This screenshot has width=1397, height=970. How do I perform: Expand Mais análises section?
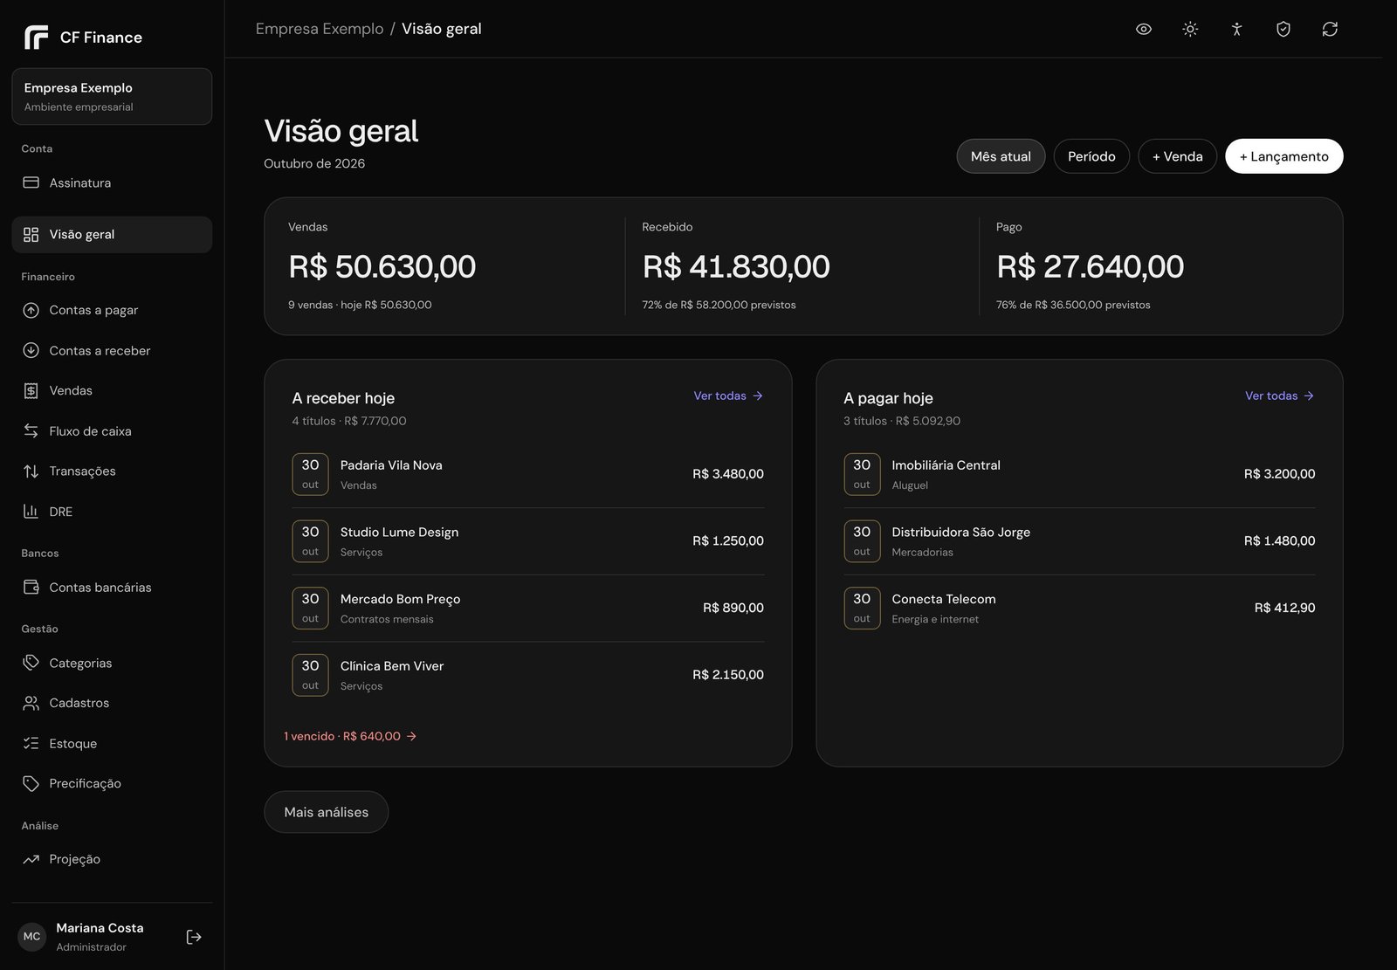(326, 812)
